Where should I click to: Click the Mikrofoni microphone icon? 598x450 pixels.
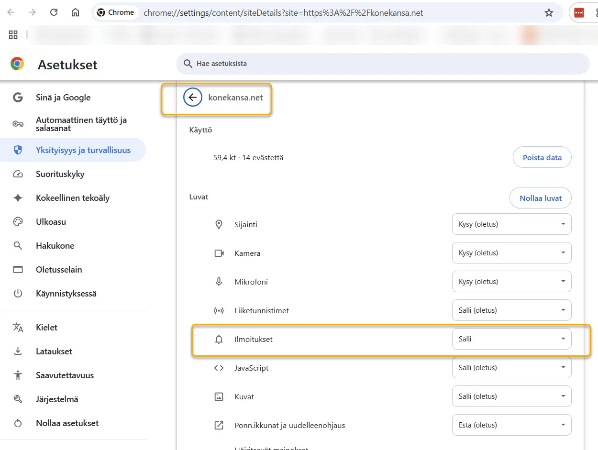coord(219,282)
